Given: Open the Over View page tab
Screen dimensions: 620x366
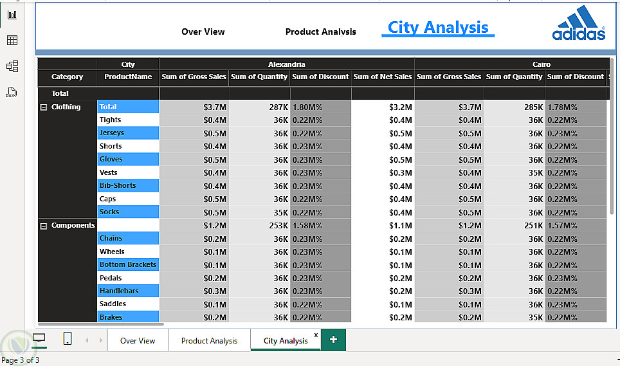Looking at the screenshot, I should pyautogui.click(x=138, y=341).
